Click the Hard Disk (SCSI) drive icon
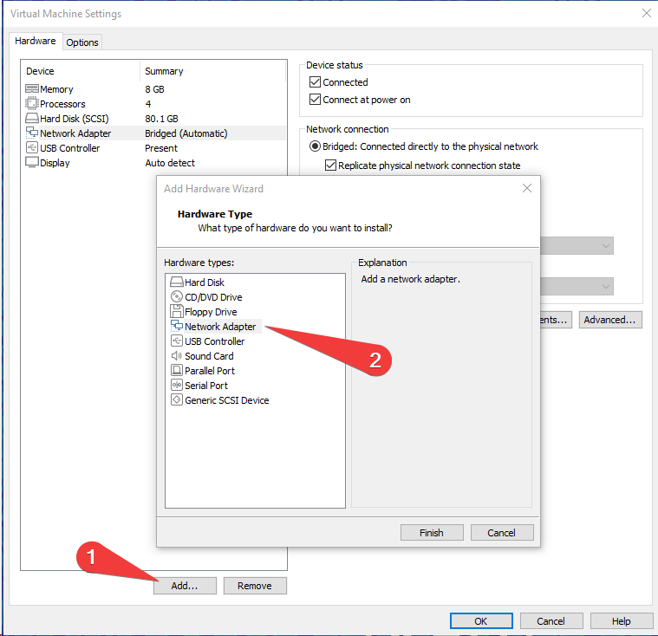 pos(32,118)
